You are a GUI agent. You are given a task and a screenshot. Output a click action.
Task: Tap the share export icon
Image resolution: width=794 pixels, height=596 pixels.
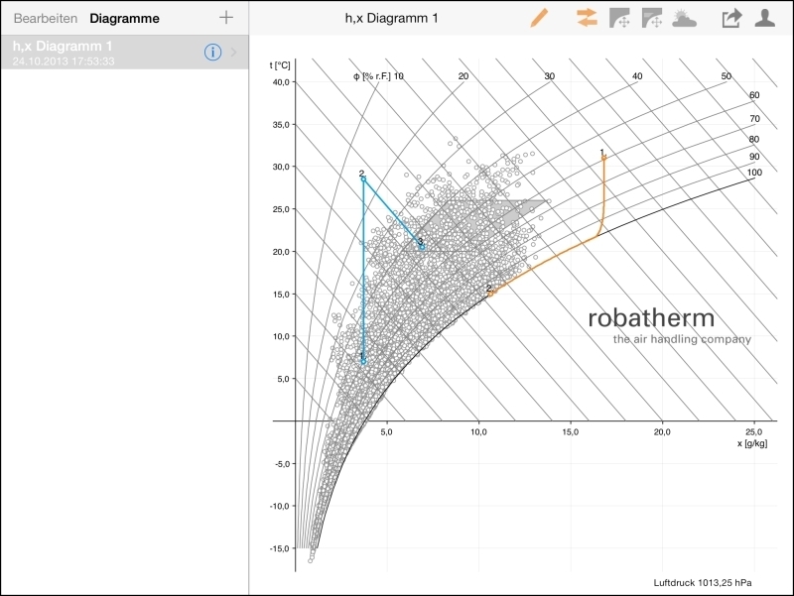coord(731,18)
